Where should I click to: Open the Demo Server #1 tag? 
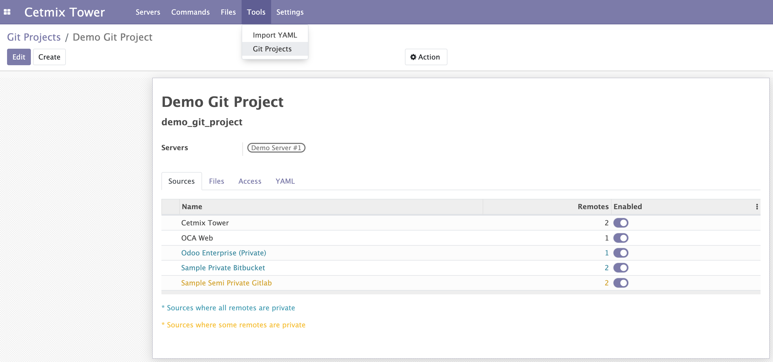(x=276, y=148)
